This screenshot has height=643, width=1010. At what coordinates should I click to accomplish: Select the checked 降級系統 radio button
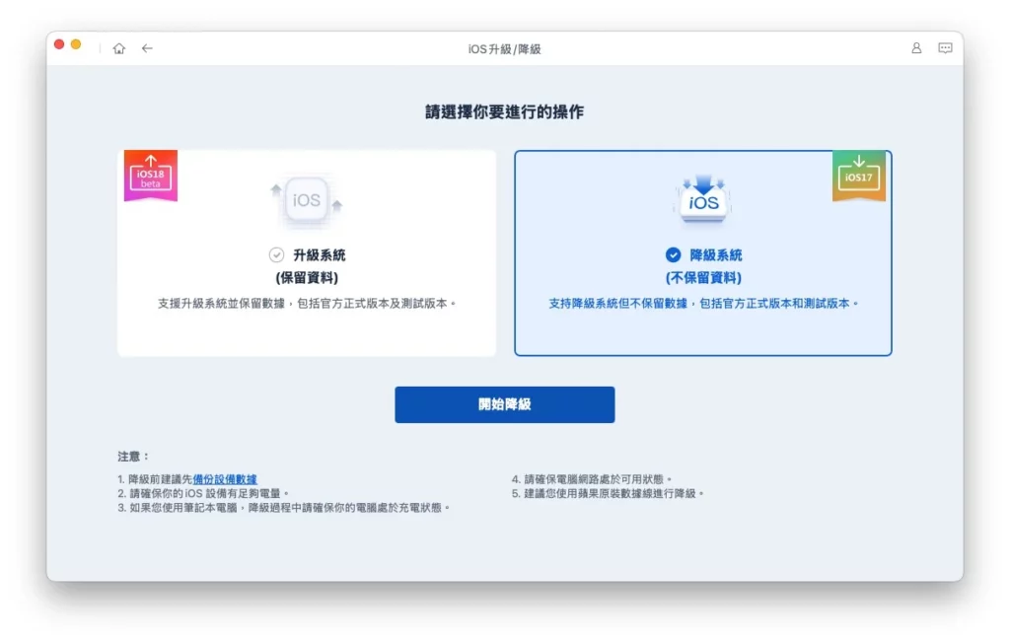673,254
